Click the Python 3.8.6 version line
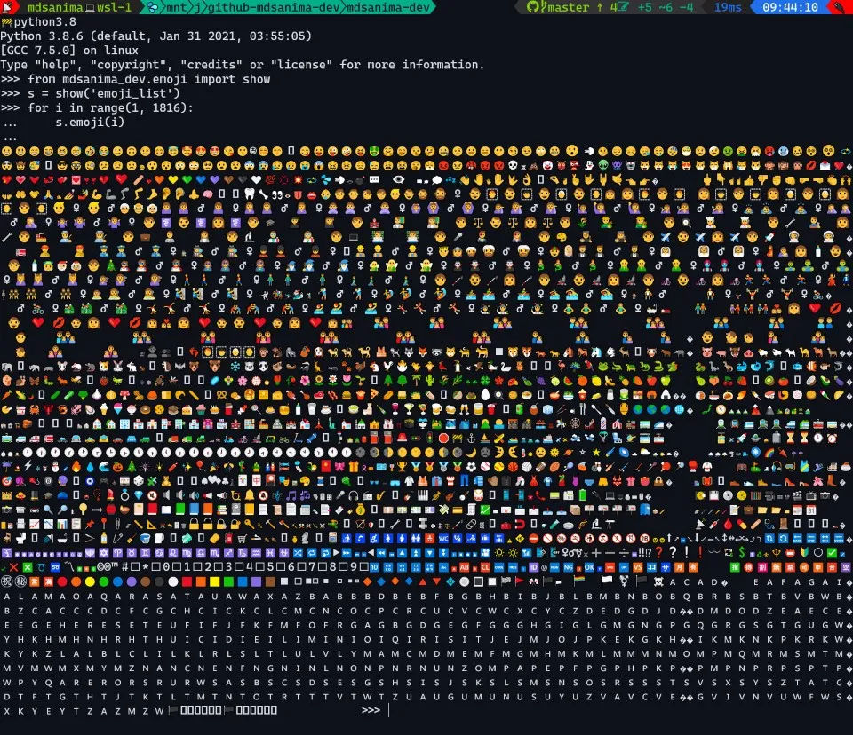Image resolution: width=853 pixels, height=735 pixels. [156, 36]
